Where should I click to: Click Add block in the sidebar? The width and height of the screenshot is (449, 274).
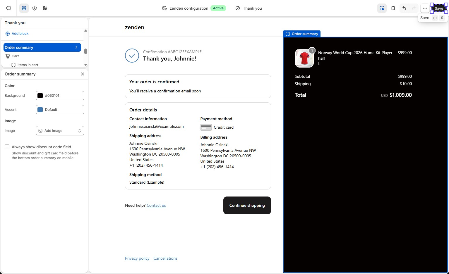click(x=17, y=34)
